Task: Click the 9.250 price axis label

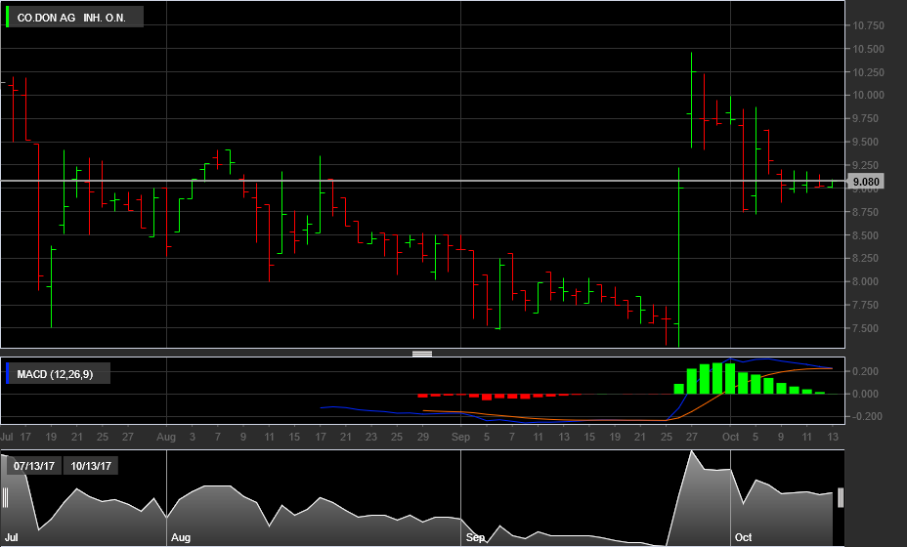Action: click(866, 165)
